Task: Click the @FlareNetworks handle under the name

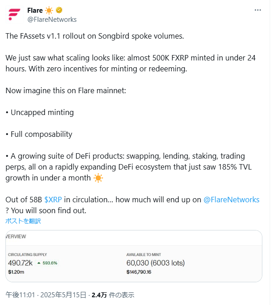Action: [52, 20]
